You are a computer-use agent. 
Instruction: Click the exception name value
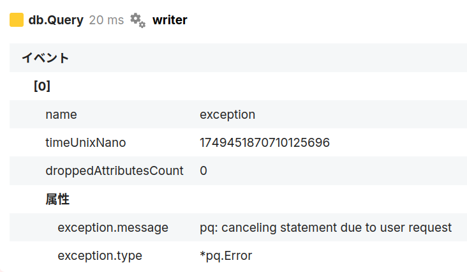pyautogui.click(x=227, y=115)
